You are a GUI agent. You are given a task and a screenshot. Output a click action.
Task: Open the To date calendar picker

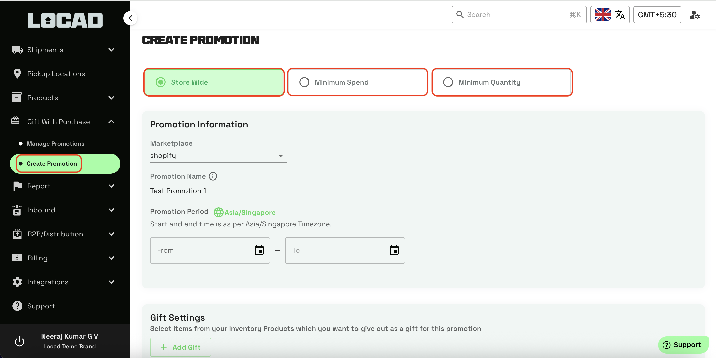pos(394,250)
